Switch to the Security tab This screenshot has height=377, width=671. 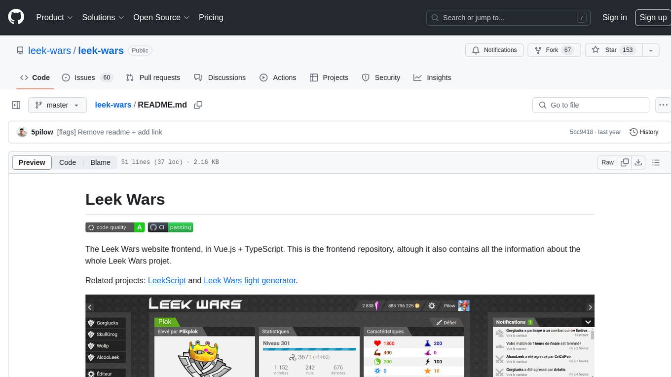click(x=381, y=77)
